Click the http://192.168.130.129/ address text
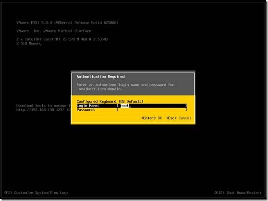This screenshot has width=268, height=201. pyautogui.click(x=40, y=110)
